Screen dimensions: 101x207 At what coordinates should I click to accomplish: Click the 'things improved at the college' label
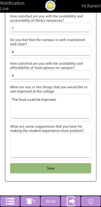[49, 89]
